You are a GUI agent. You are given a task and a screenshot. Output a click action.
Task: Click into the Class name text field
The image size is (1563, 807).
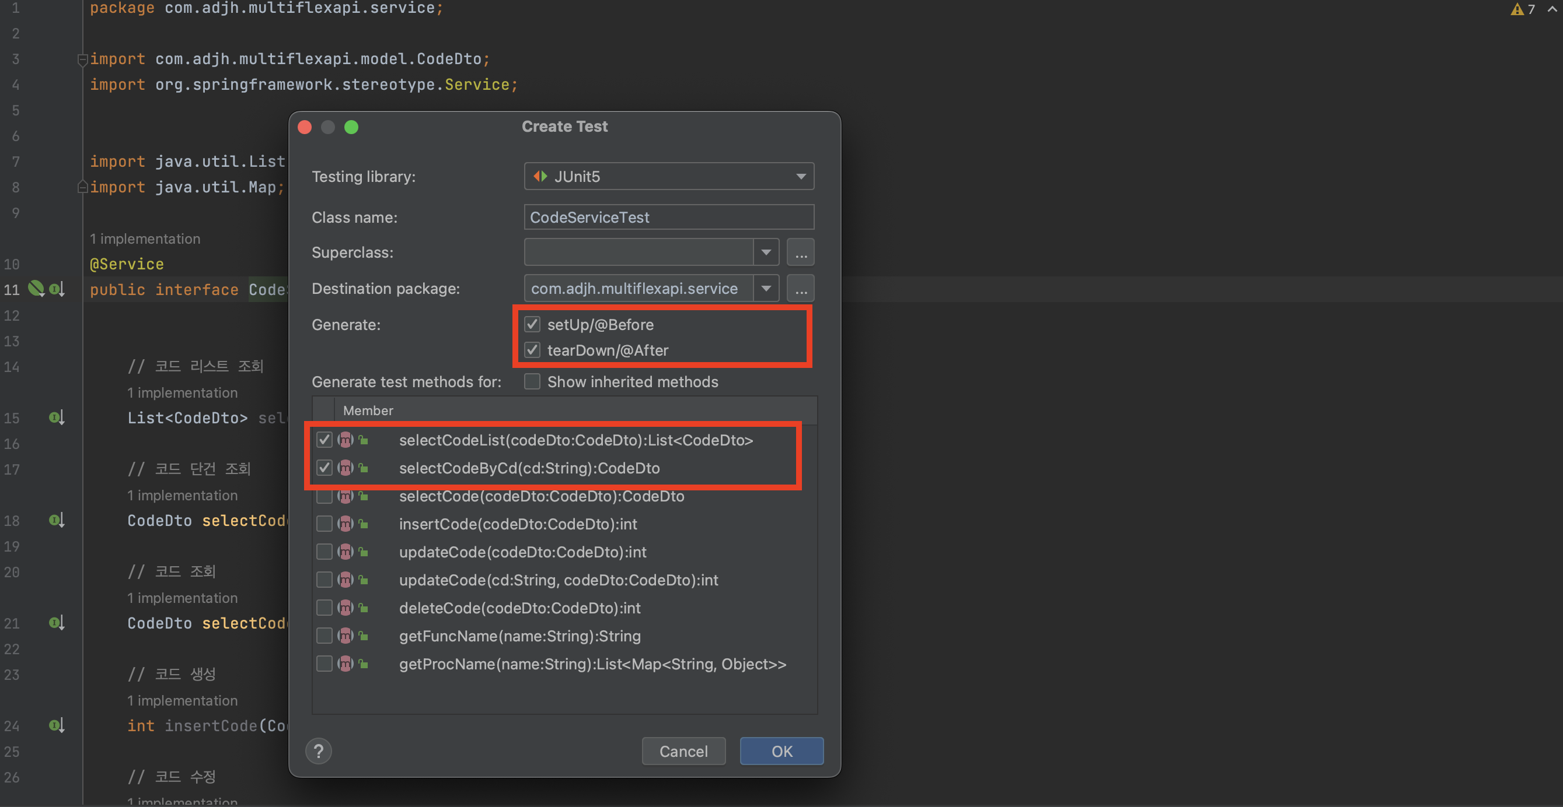[669, 217]
